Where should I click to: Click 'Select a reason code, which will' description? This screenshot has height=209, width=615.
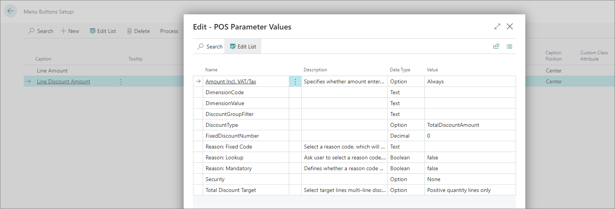(x=344, y=147)
